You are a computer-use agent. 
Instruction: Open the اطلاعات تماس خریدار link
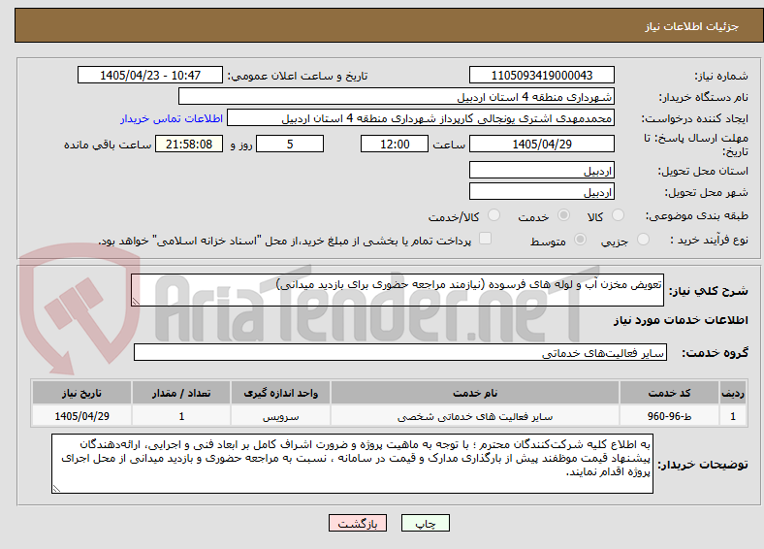(x=172, y=118)
